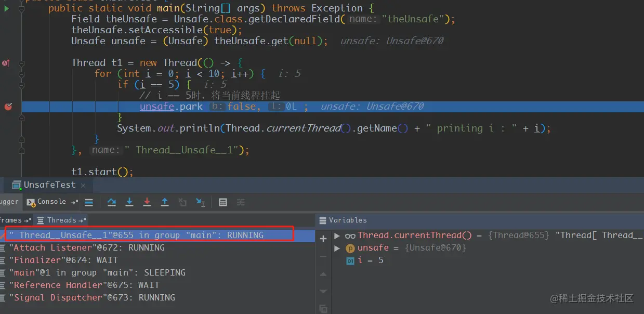
Task: Click the Run to Cursor icon
Action: [x=200, y=202]
